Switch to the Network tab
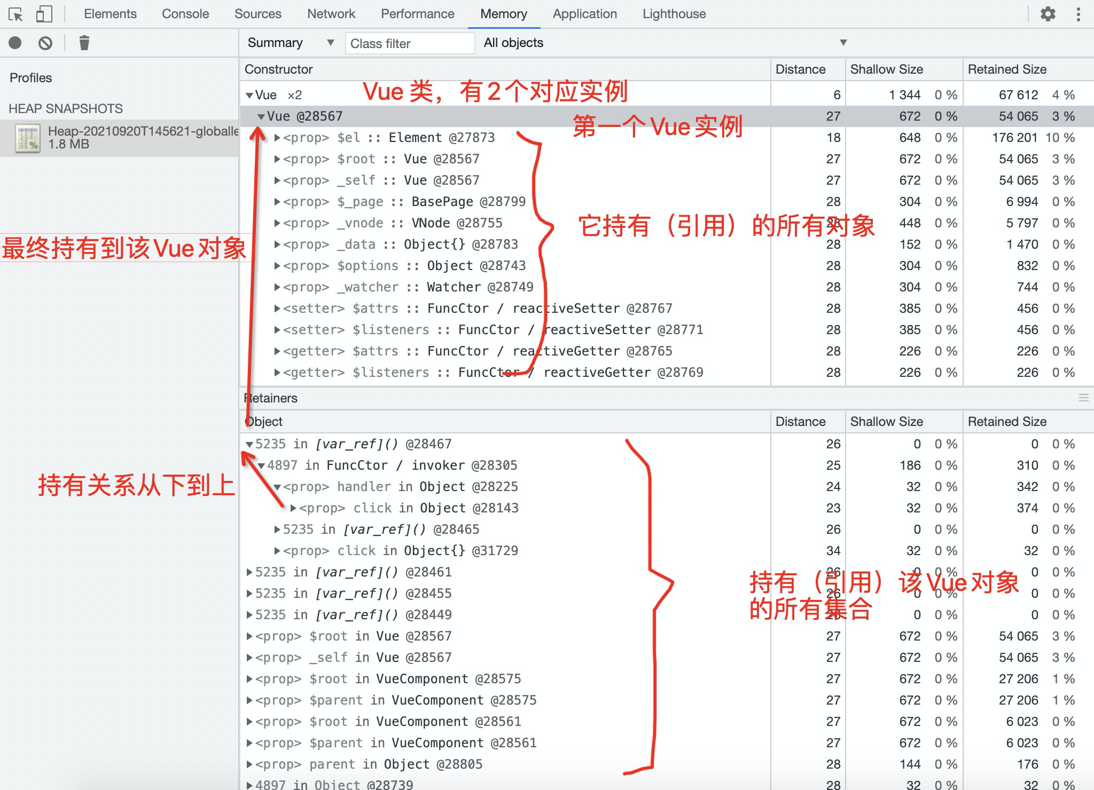 tap(331, 14)
